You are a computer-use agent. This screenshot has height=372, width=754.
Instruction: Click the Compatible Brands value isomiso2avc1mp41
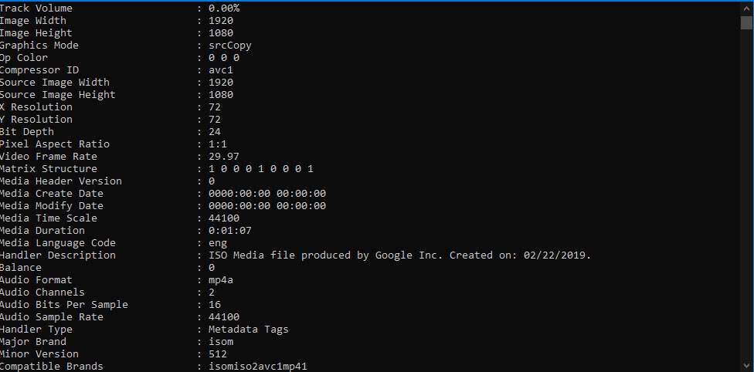coord(258,367)
